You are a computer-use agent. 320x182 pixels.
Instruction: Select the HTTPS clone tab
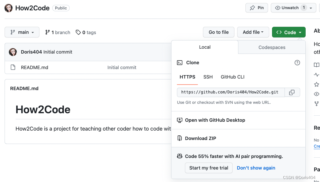[x=187, y=77]
